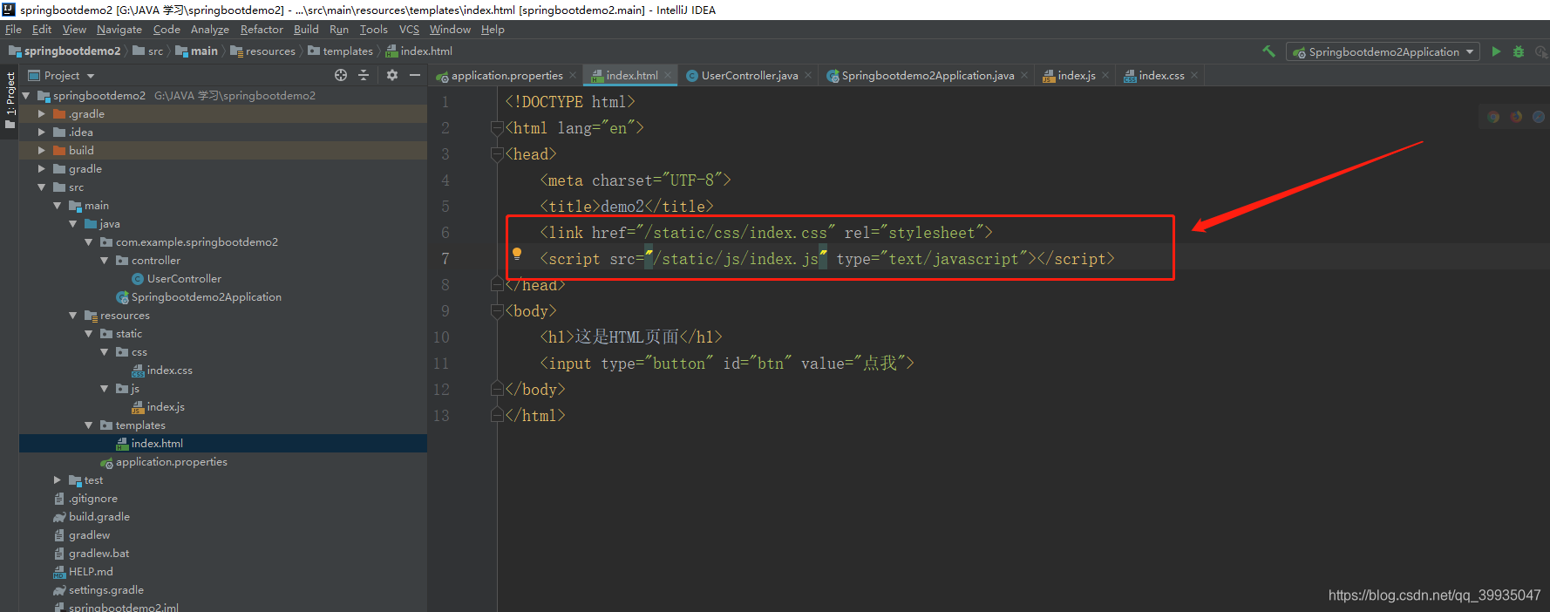Select .gitignore file in the tree
The height and width of the screenshot is (612, 1550).
pyautogui.click(x=85, y=499)
